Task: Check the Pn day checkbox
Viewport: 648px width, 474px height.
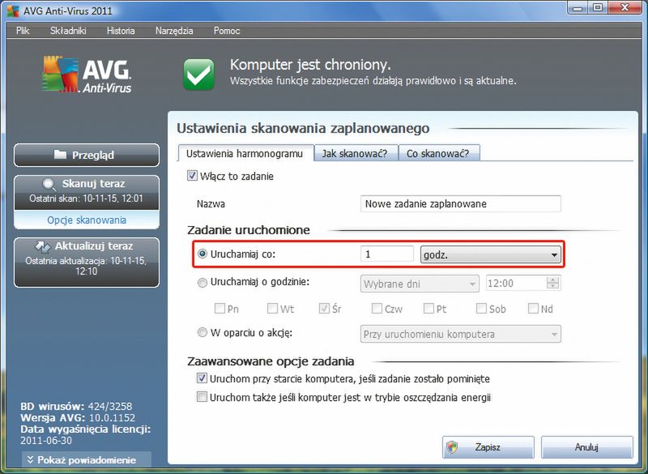Action: coord(220,308)
